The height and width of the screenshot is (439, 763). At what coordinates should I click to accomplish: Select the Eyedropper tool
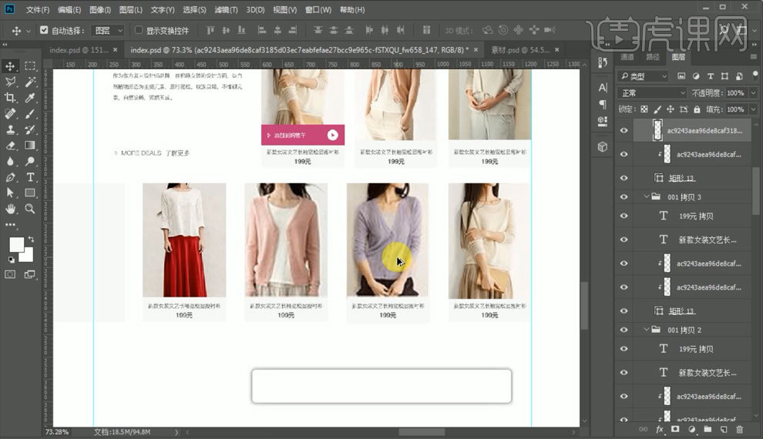point(30,98)
